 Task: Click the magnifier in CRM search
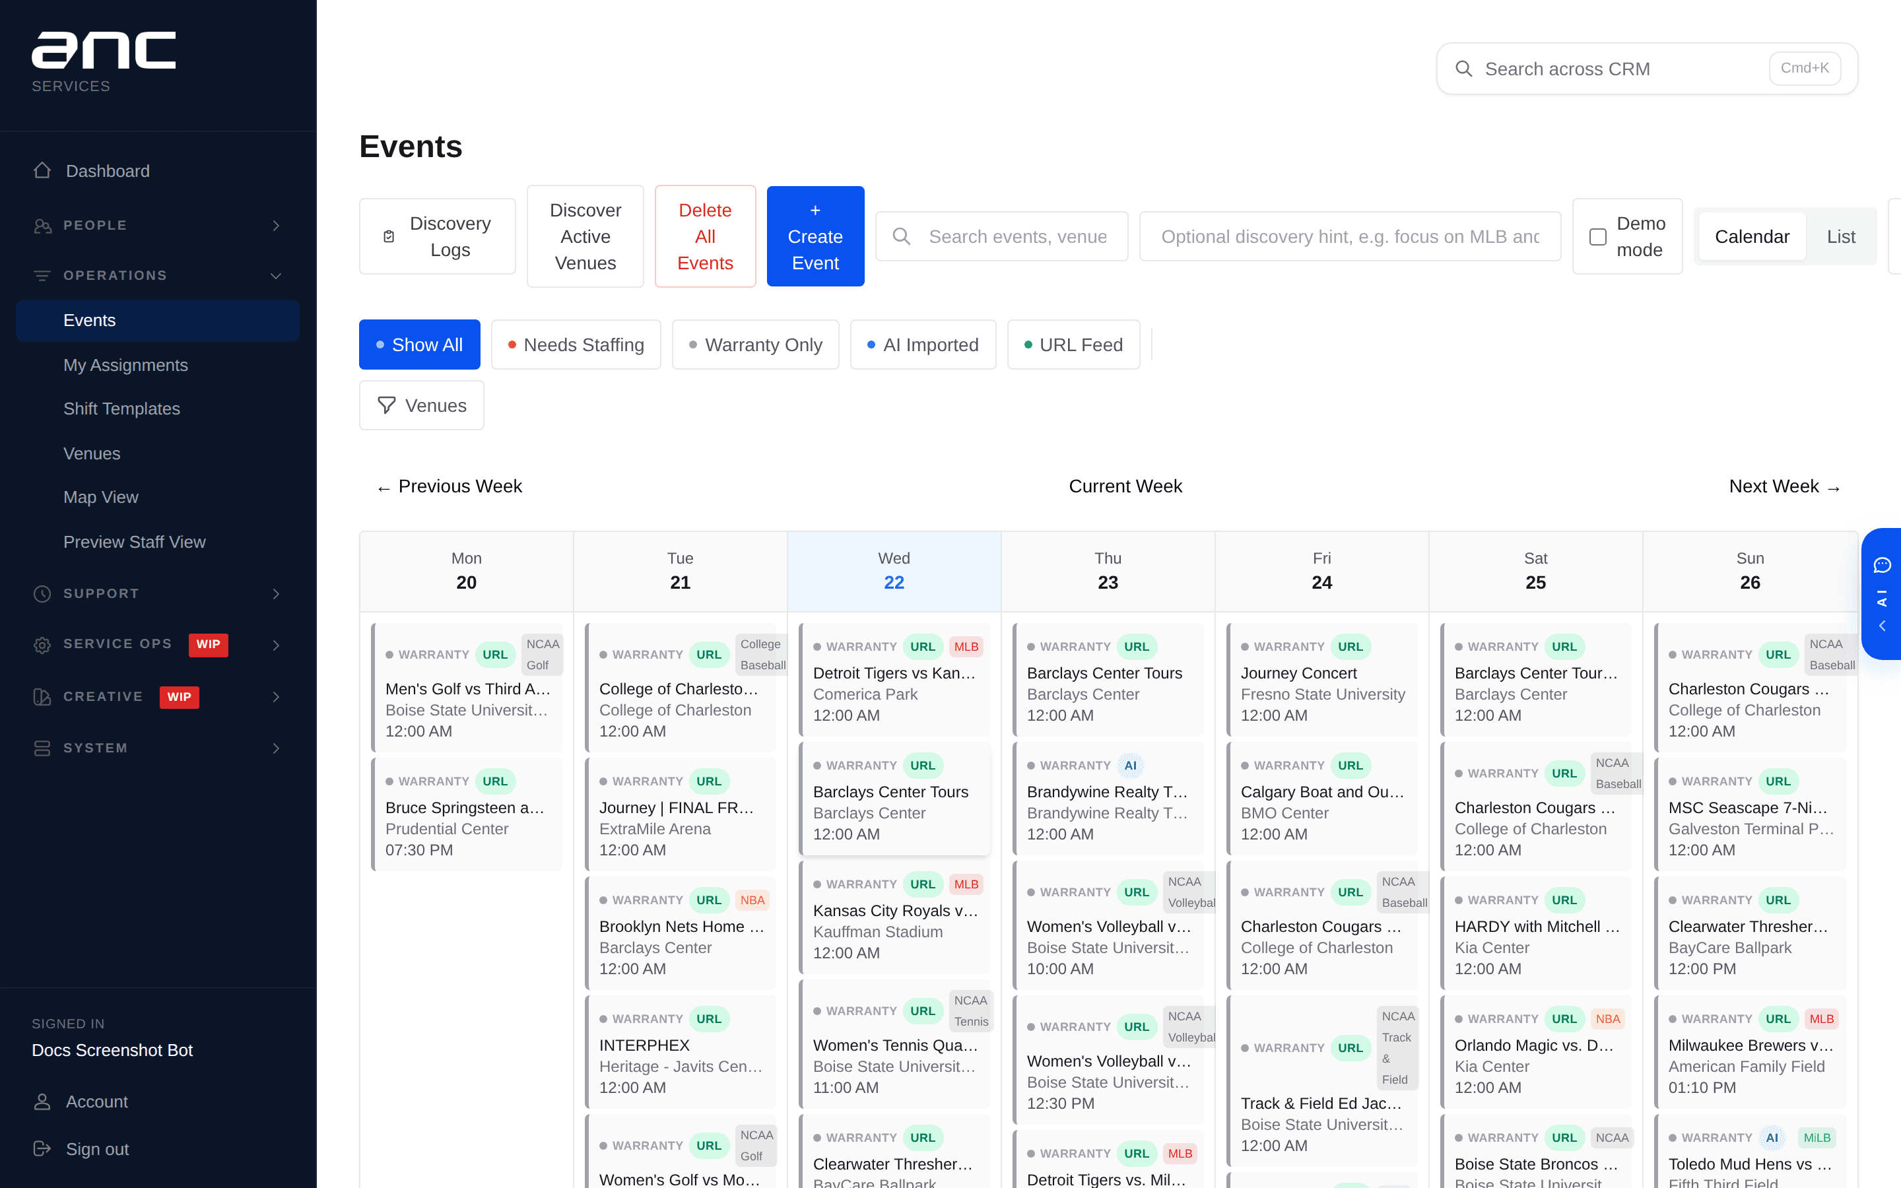pyautogui.click(x=1463, y=69)
